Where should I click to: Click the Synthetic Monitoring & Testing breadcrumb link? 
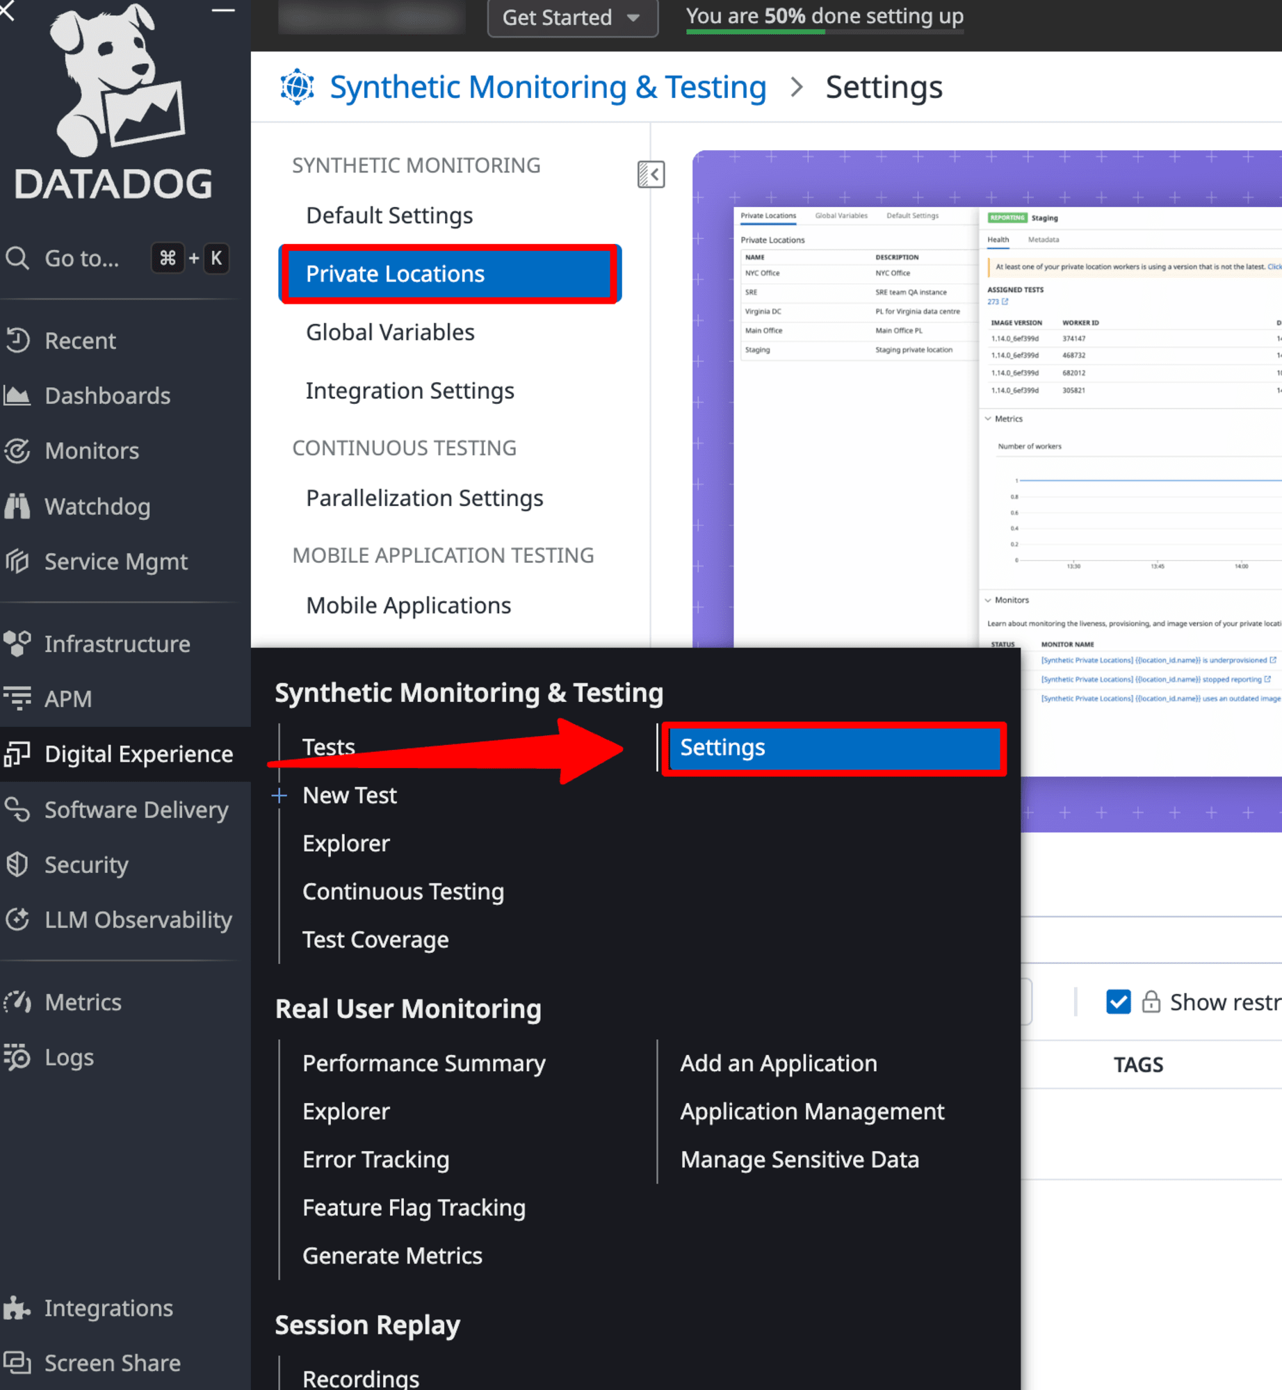[x=548, y=88]
